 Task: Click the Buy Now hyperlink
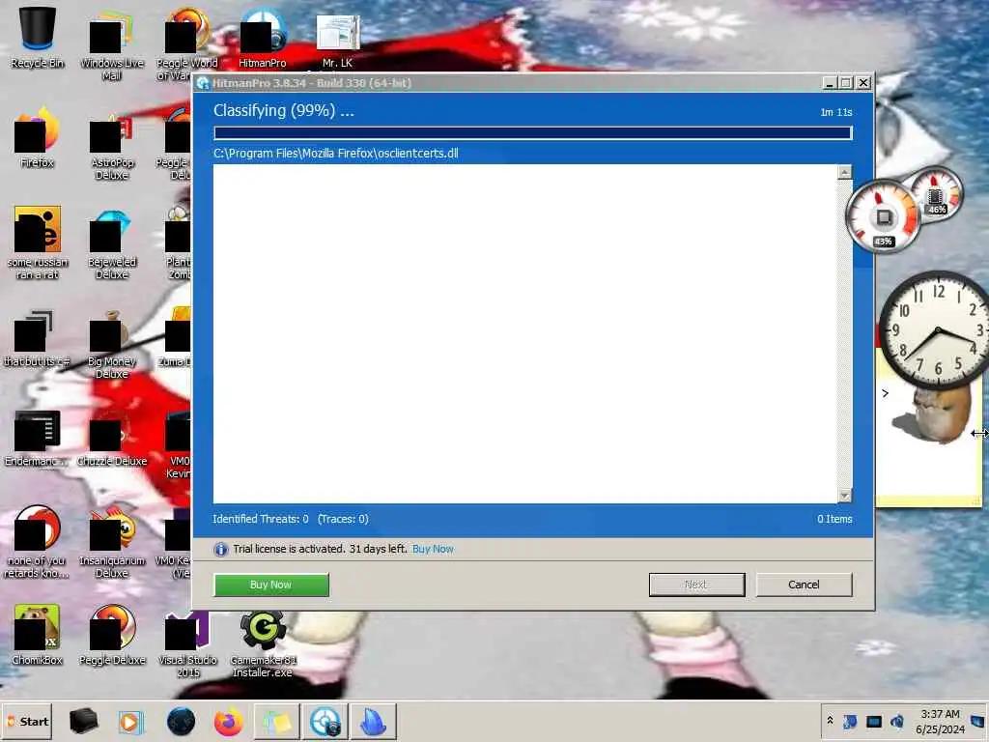(433, 549)
